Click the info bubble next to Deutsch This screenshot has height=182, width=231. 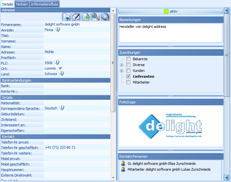pos(62,108)
